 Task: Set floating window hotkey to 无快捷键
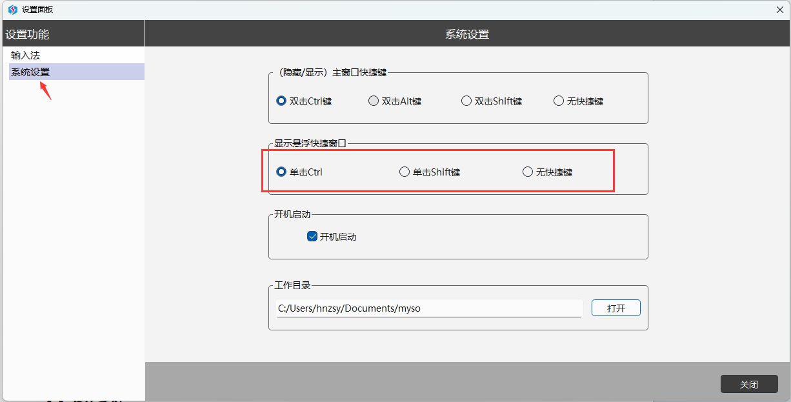pyautogui.click(x=528, y=172)
